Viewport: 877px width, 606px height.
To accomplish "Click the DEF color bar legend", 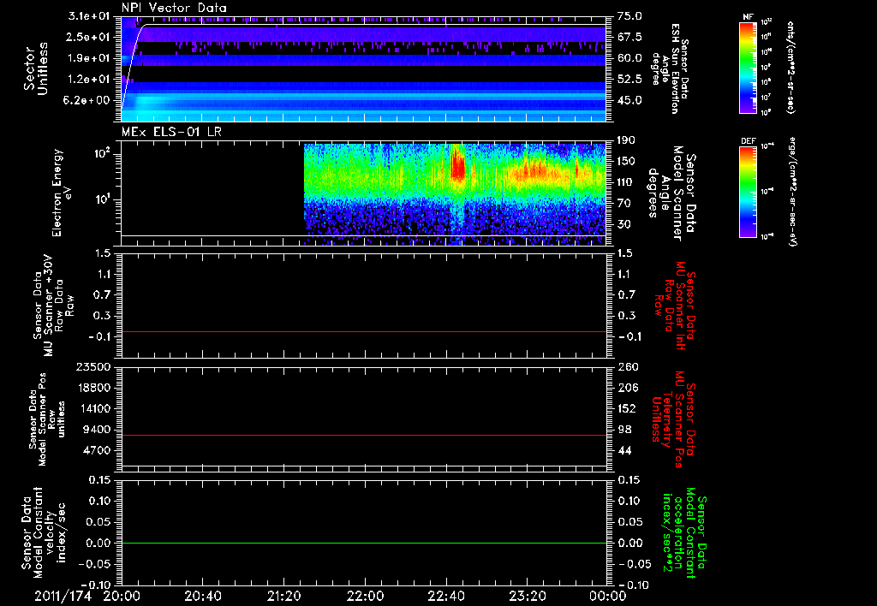I will [x=749, y=192].
